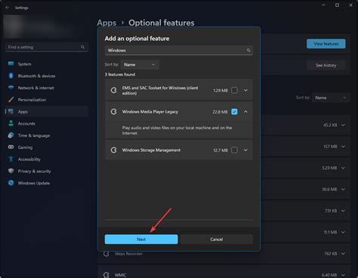This screenshot has width=358, height=278.
Task: Open the Gaming controller icon
Action: [11, 147]
